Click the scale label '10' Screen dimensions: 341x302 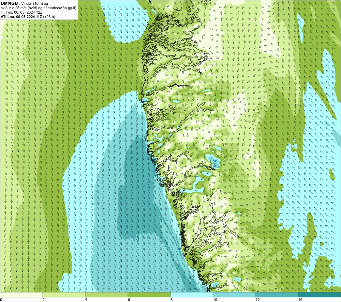coord(215,300)
